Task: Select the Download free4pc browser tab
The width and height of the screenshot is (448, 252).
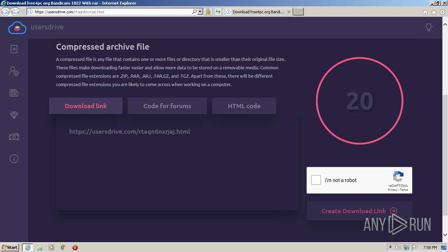Action: coord(258,12)
